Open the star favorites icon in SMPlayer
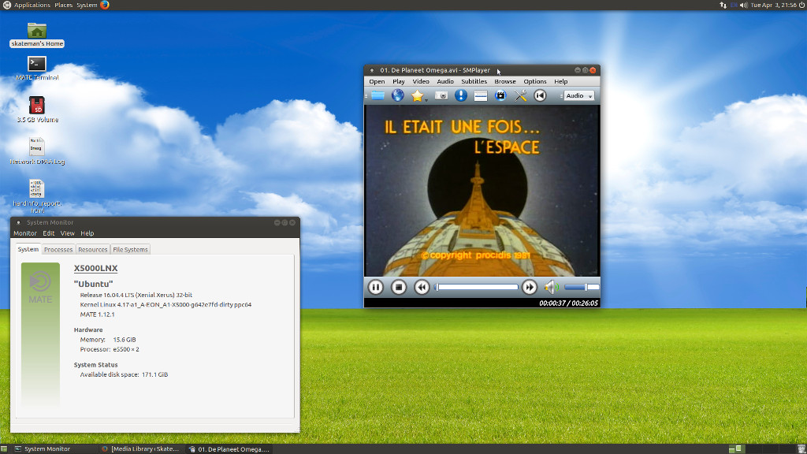The width and height of the screenshot is (807, 454). coord(418,95)
